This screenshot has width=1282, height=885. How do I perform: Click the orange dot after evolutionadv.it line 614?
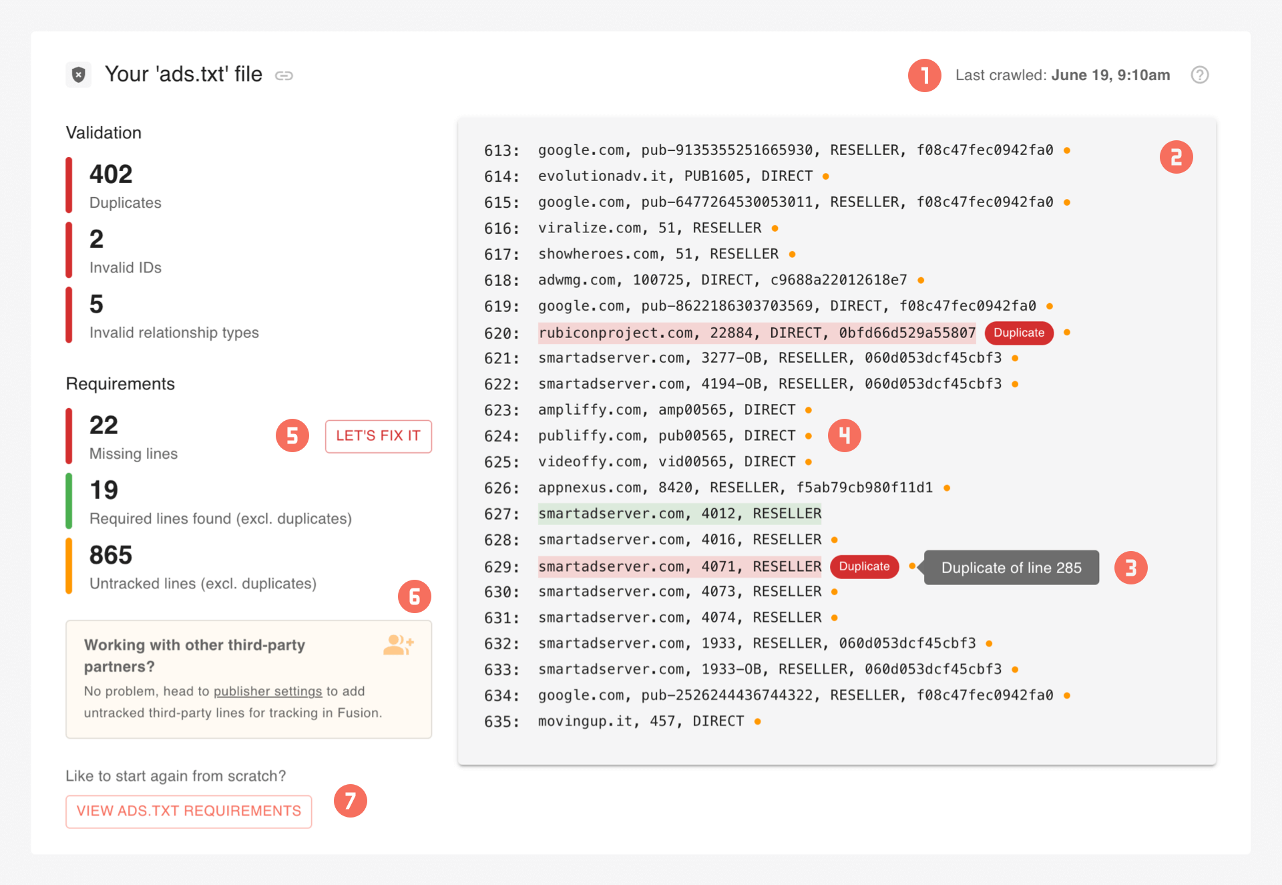point(826,176)
